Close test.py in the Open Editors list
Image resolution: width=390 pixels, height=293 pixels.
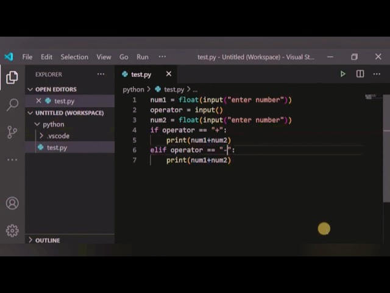pyautogui.click(x=38, y=101)
